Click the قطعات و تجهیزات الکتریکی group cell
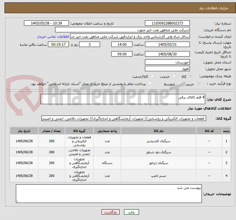 [79, 141]
